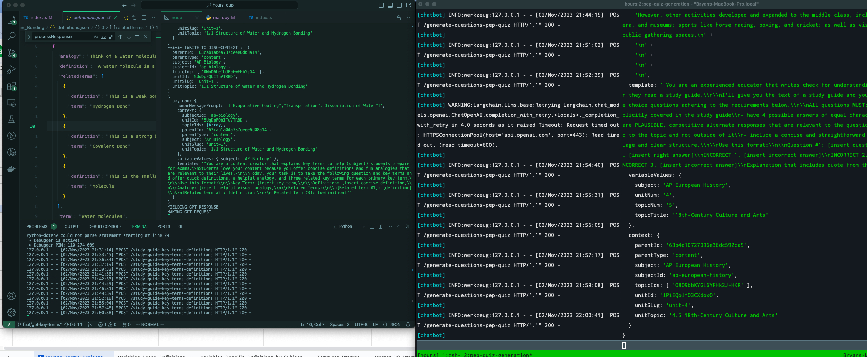
Task: Open the launch profile dropdown arrow
Action: (364, 226)
